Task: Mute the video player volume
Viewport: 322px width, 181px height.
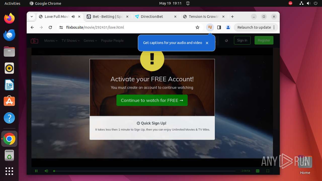Action: [x=46, y=171]
